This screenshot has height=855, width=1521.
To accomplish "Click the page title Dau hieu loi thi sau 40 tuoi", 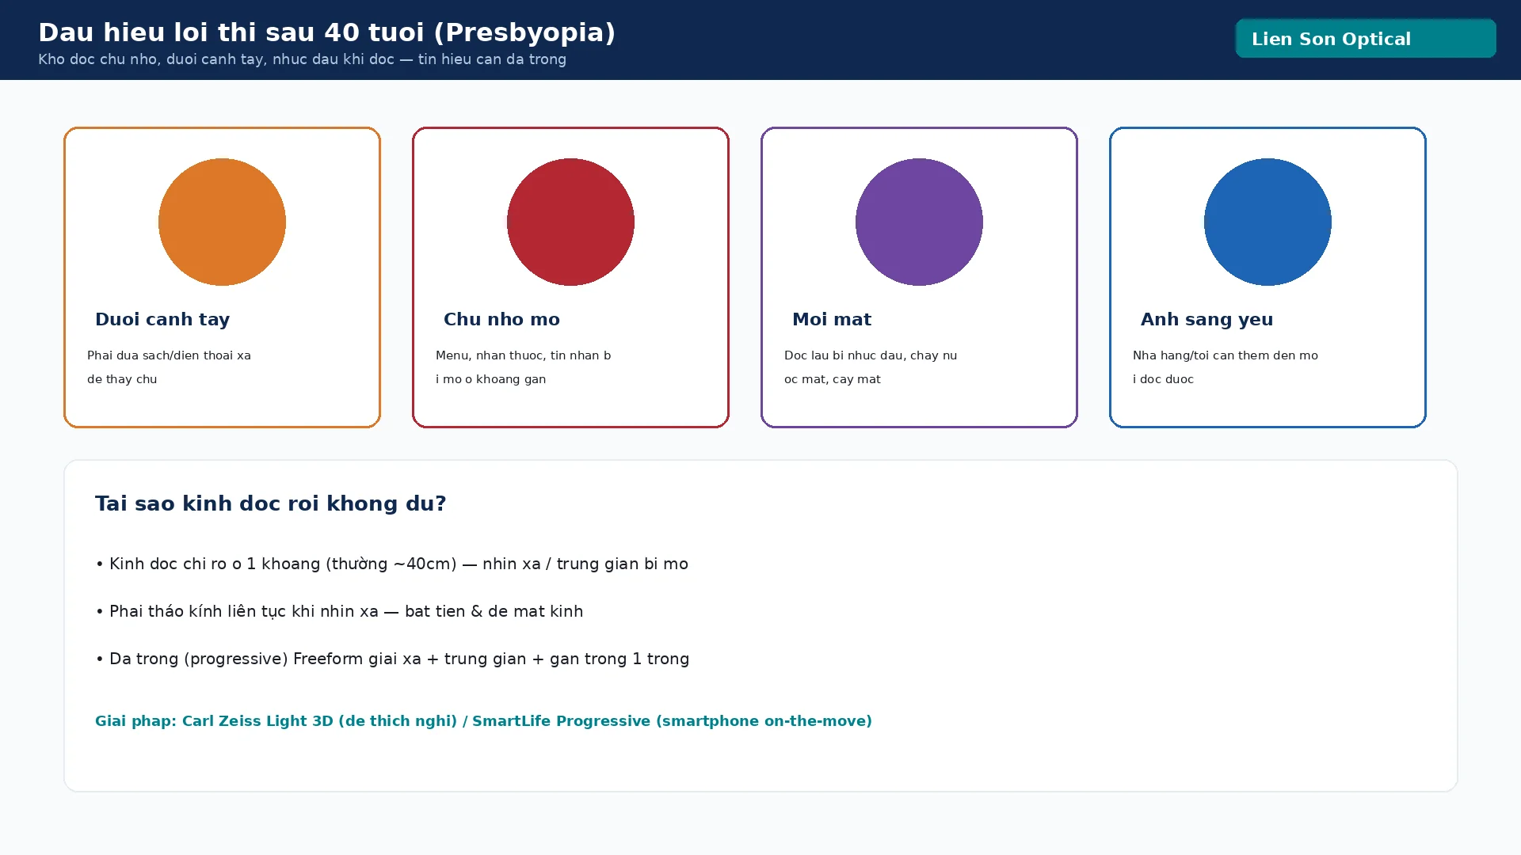I will (326, 32).
